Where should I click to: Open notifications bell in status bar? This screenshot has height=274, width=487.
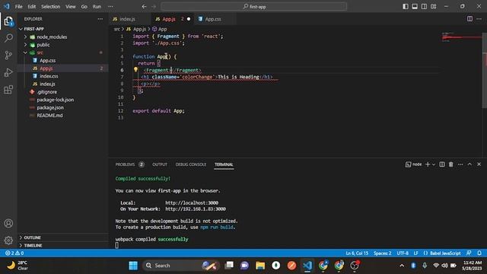[479, 253]
